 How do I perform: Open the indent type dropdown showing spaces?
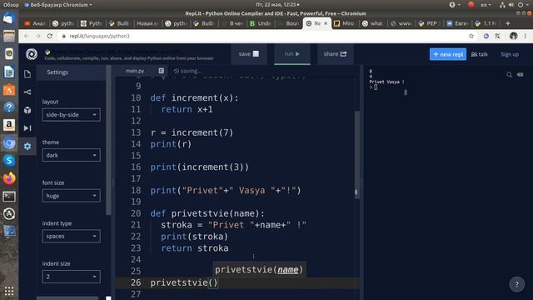click(71, 236)
